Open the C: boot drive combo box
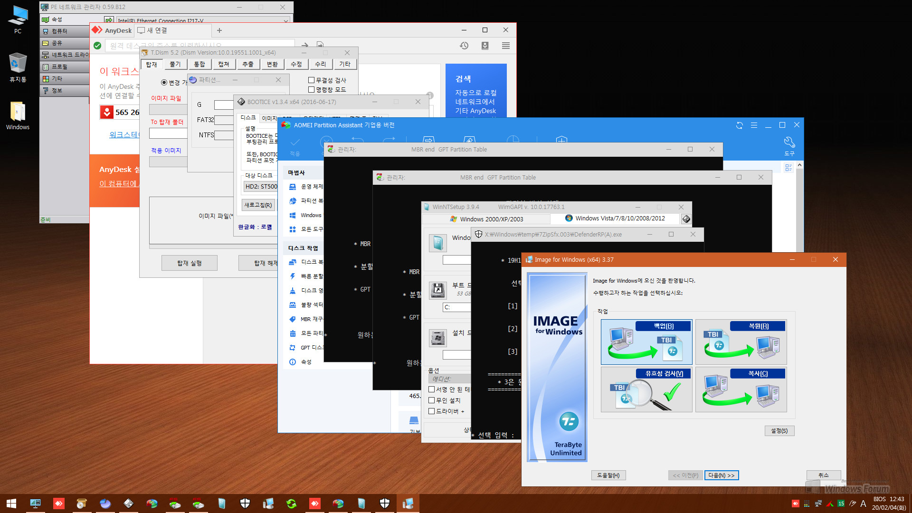Image resolution: width=912 pixels, height=513 pixels. pyautogui.click(x=457, y=307)
